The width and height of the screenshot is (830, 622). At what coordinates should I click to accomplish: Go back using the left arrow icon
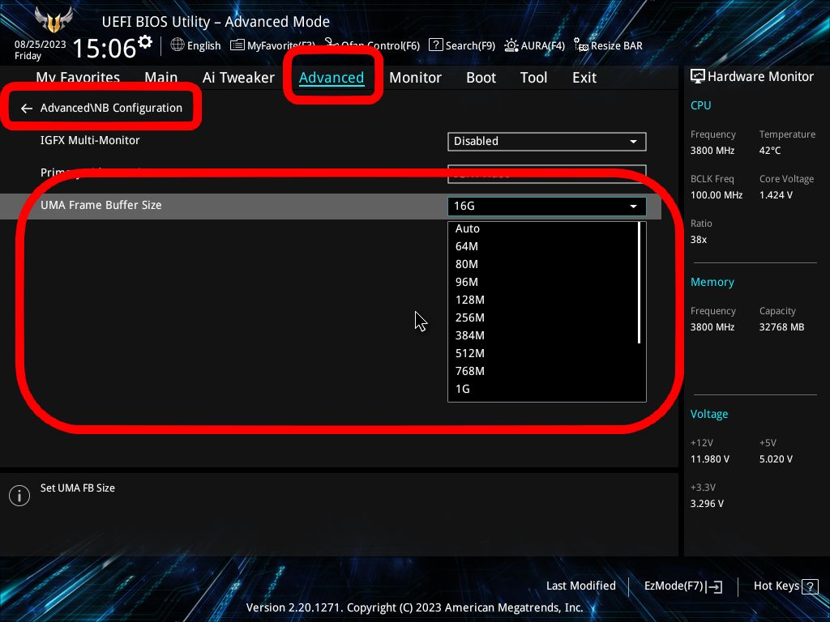(x=27, y=109)
